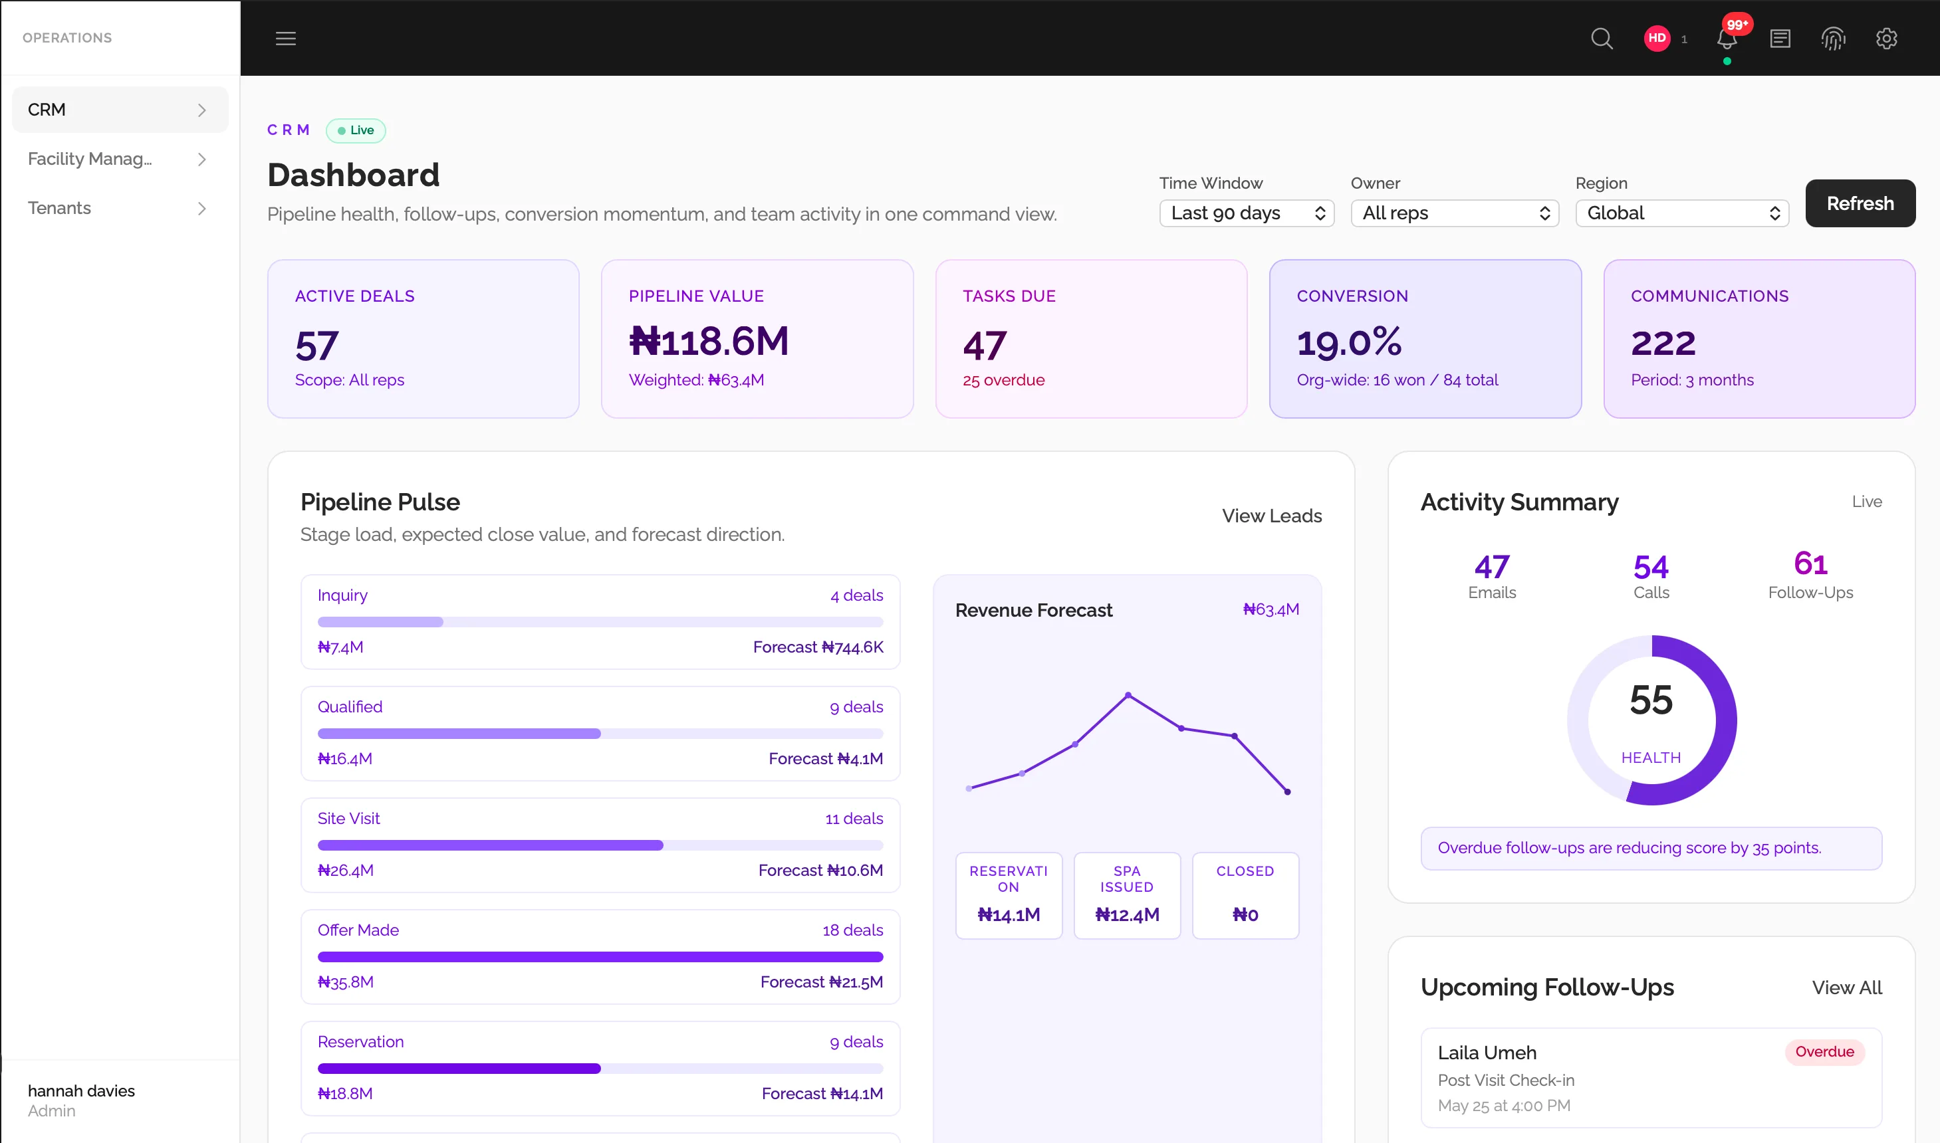Click the hannah davies Admin profile
Viewport: 1940px width, 1143px height.
[81, 1100]
